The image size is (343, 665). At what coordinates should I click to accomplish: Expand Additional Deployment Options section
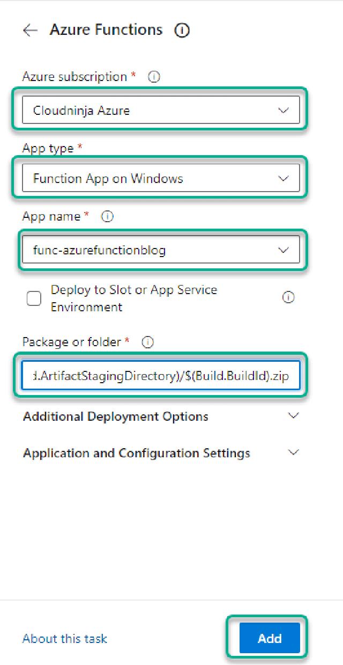point(116,416)
